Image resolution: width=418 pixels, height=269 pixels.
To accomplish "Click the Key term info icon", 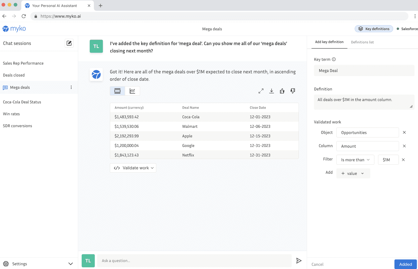I will [334, 59].
